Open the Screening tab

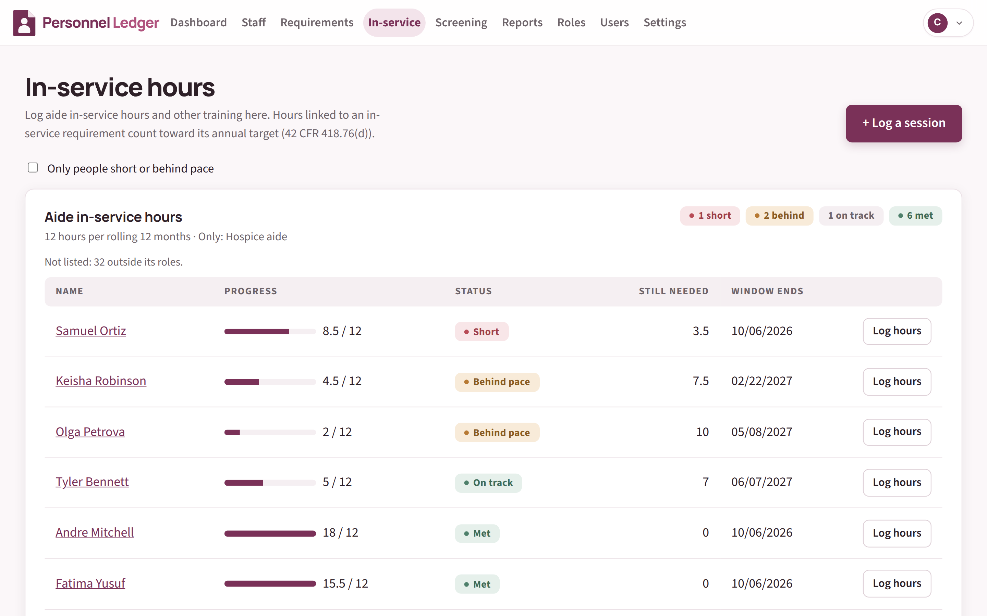click(x=461, y=22)
